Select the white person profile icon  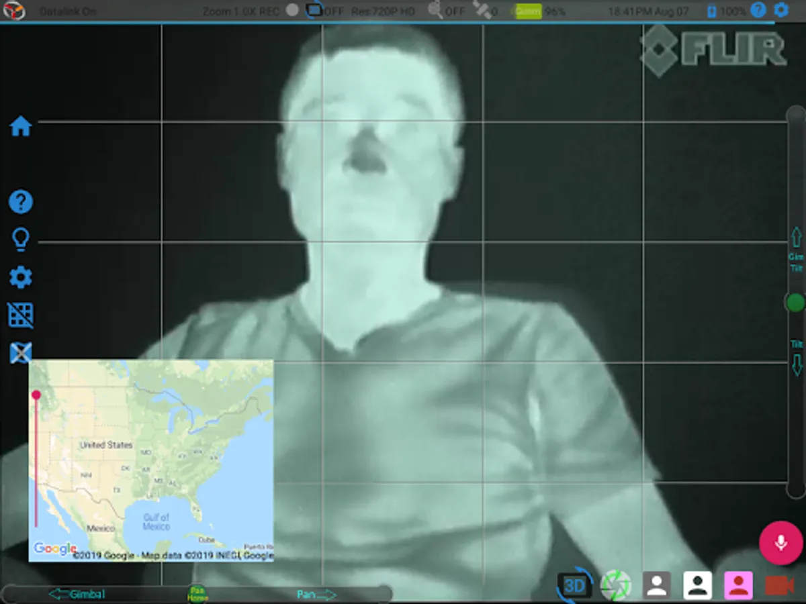tap(698, 585)
